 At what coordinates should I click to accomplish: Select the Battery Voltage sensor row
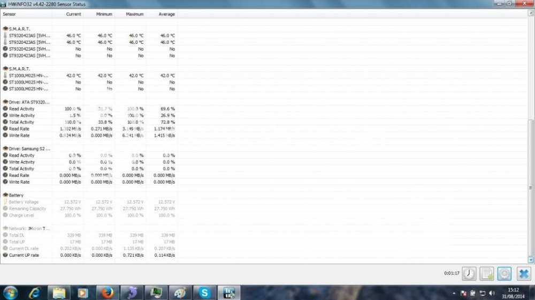[24, 202]
